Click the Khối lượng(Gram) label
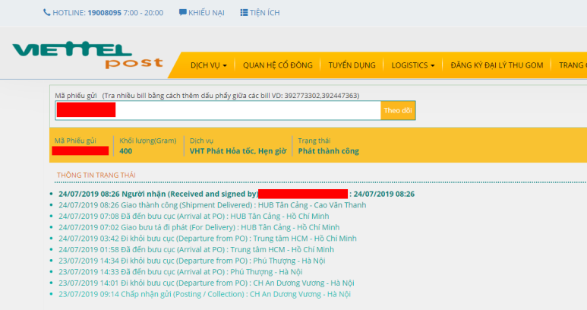 pyautogui.click(x=148, y=141)
